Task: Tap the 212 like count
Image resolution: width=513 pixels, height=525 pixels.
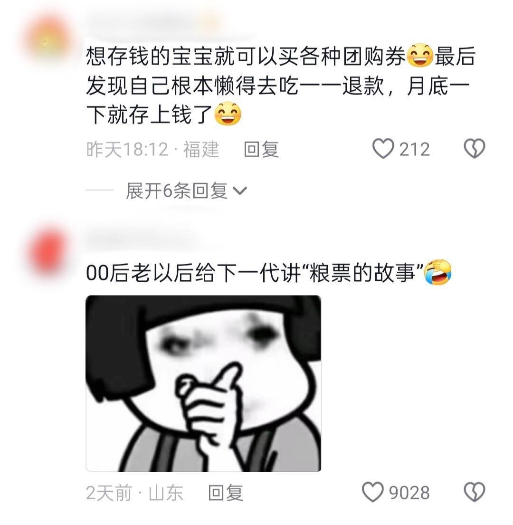Action: (415, 149)
